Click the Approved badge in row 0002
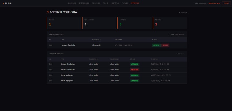 (135, 75)
